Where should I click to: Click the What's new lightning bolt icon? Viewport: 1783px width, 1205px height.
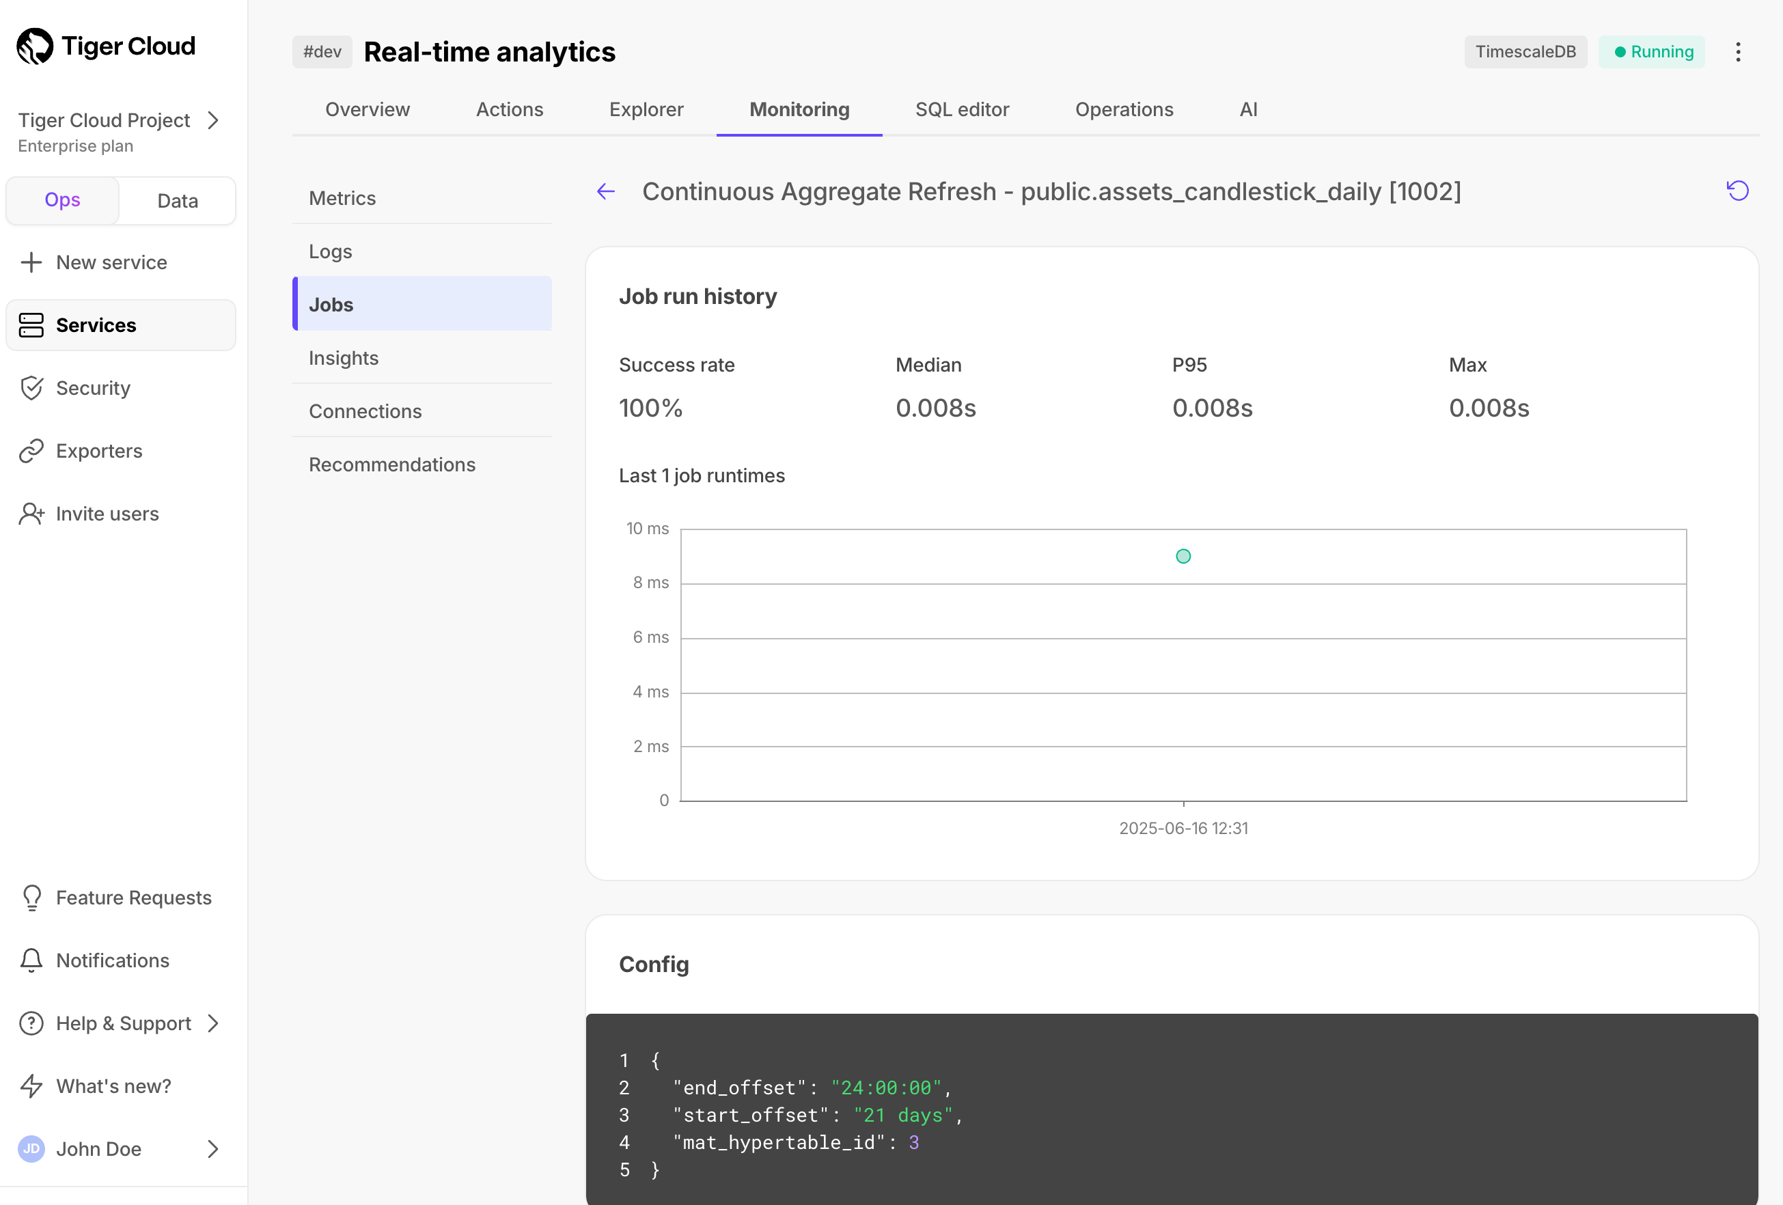tap(31, 1086)
